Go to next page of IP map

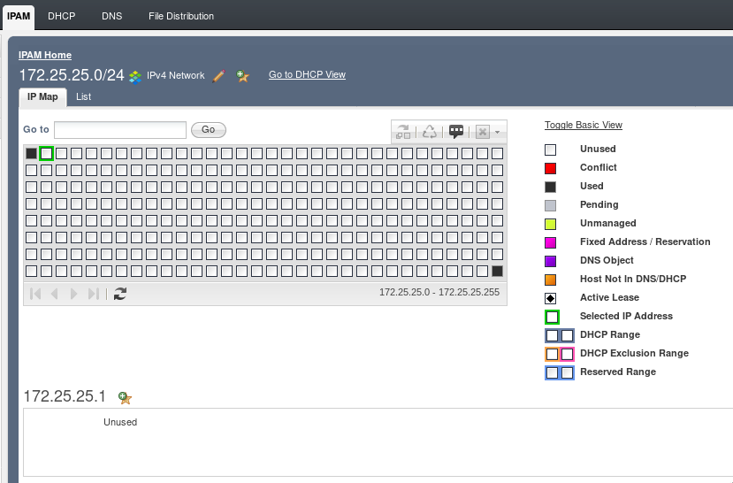(x=73, y=294)
